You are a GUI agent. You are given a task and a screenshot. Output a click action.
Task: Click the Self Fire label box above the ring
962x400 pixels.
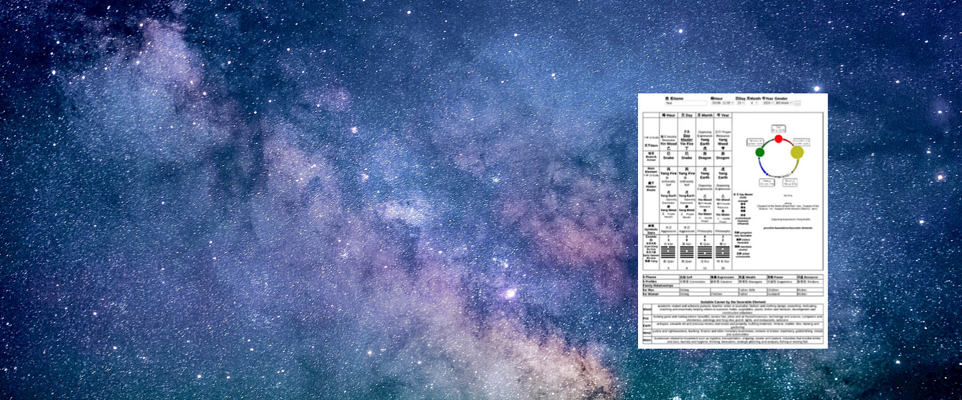coord(778,128)
